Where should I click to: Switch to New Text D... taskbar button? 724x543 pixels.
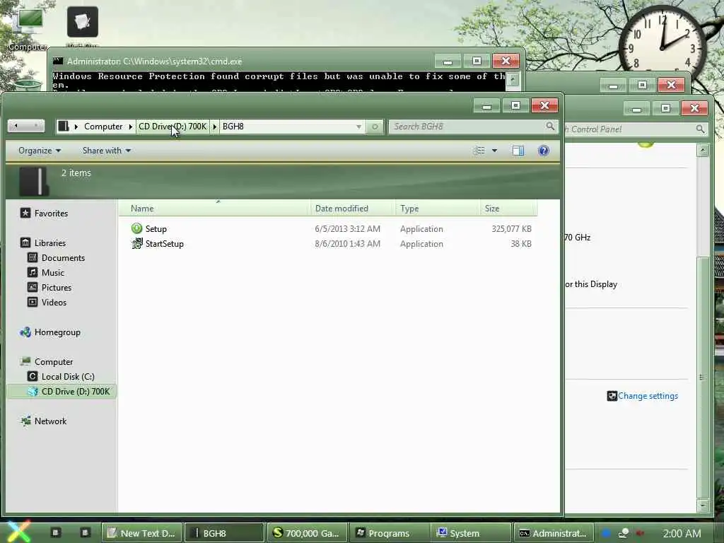pos(141,533)
